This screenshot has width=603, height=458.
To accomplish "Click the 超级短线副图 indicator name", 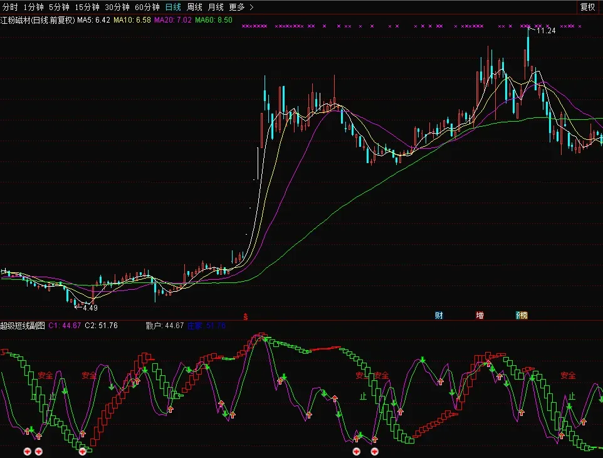I will pyautogui.click(x=23, y=326).
